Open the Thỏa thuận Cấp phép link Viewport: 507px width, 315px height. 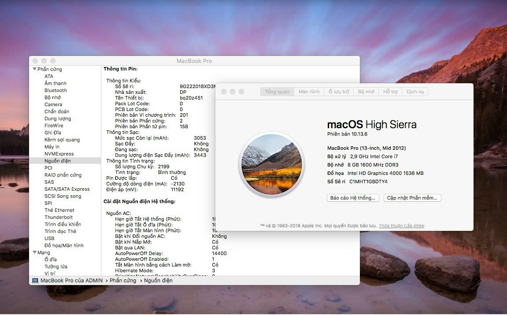[401, 226]
